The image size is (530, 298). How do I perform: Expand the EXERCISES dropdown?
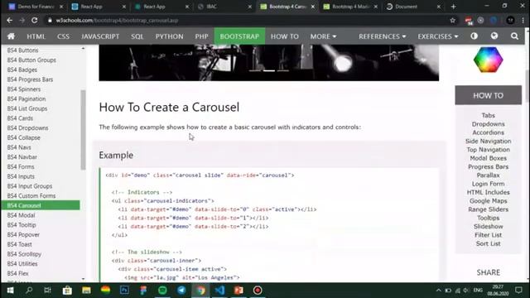tap(438, 36)
